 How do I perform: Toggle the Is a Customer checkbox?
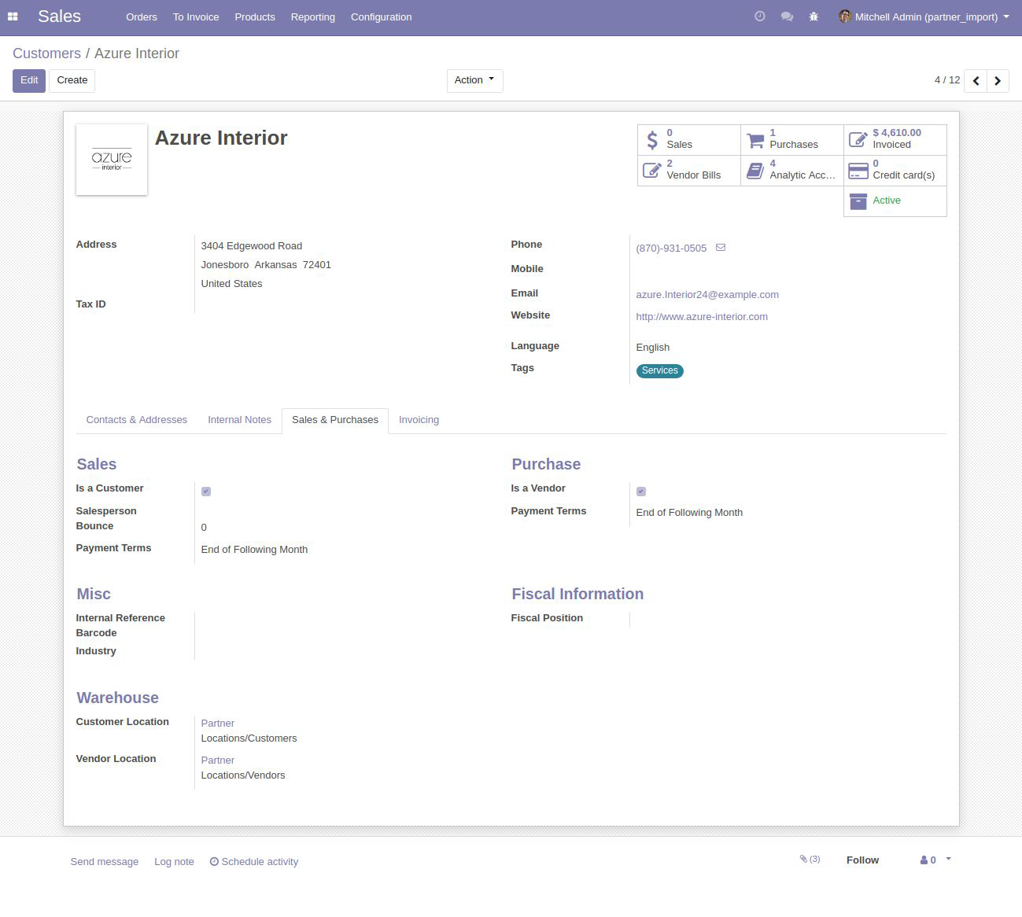pyautogui.click(x=206, y=492)
